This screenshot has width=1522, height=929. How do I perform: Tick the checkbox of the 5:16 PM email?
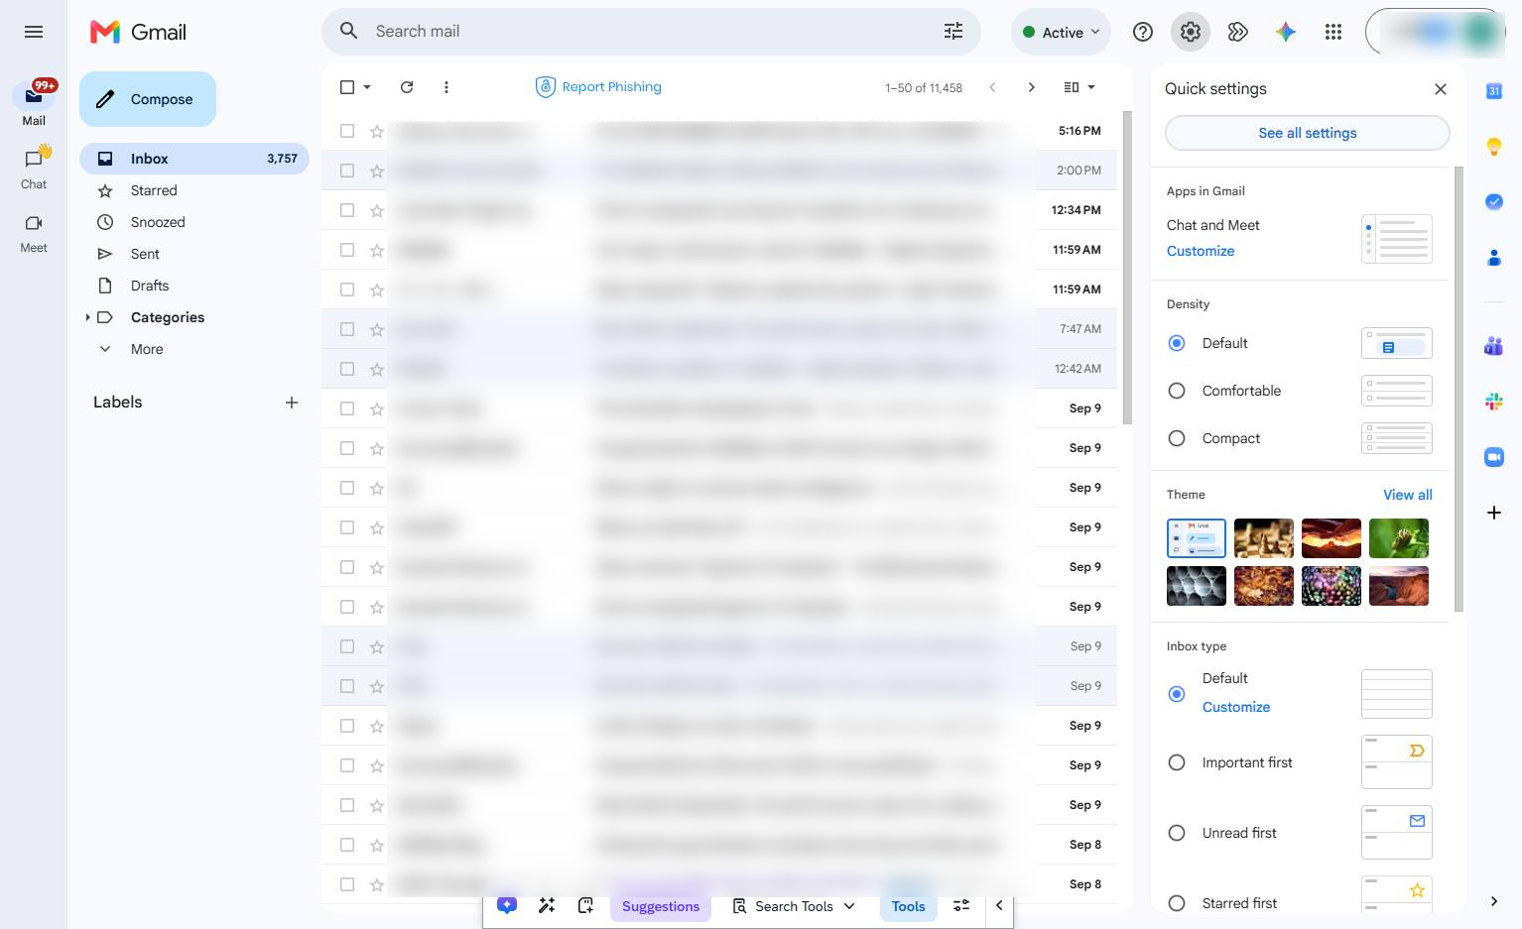tap(347, 131)
